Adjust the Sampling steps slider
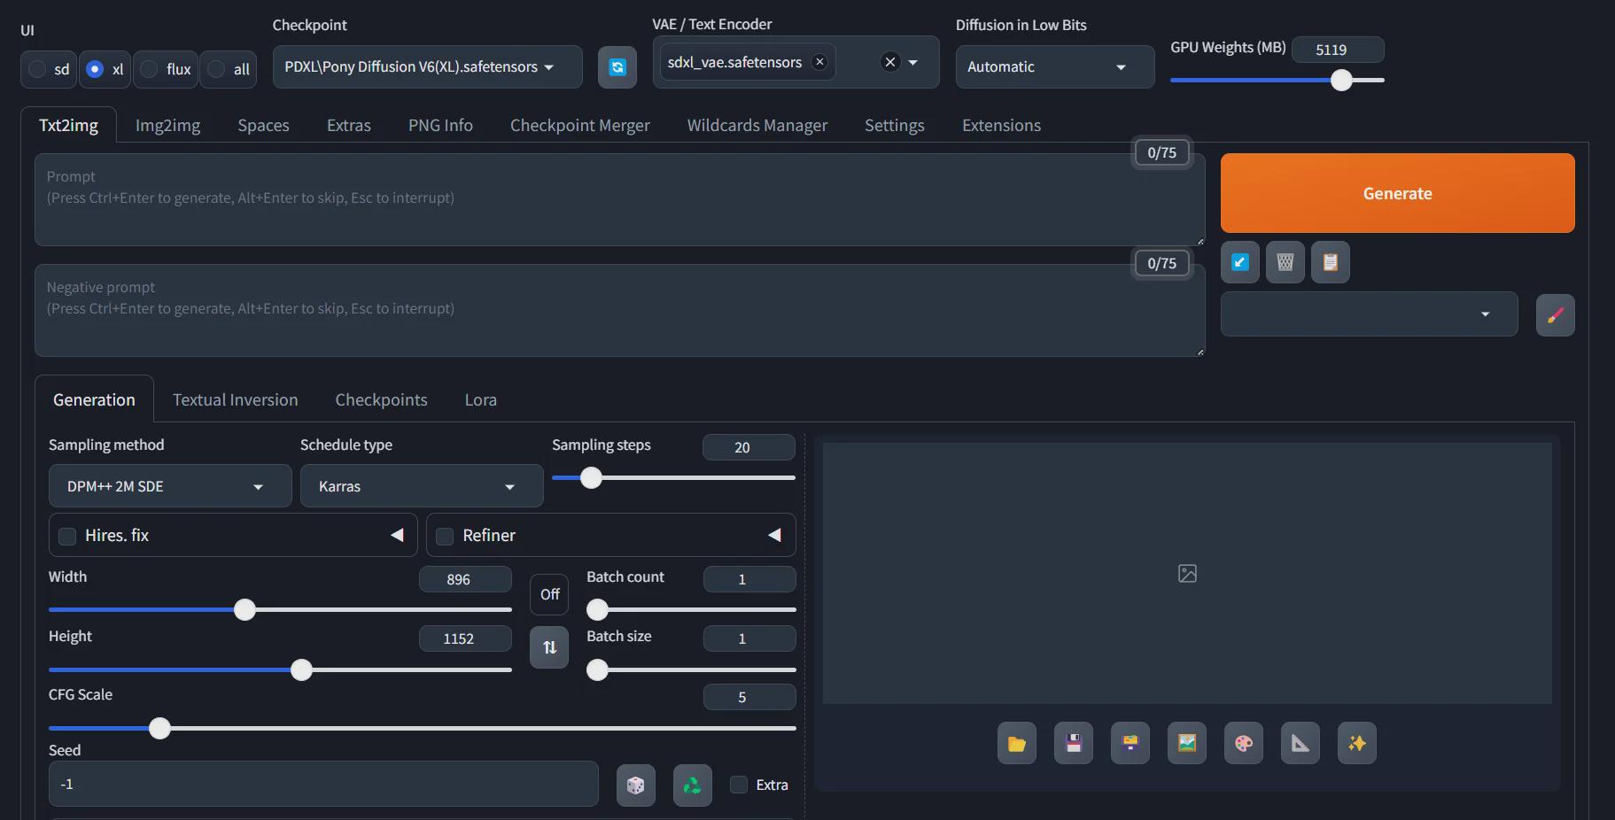Image resolution: width=1615 pixels, height=820 pixels. click(x=673, y=478)
